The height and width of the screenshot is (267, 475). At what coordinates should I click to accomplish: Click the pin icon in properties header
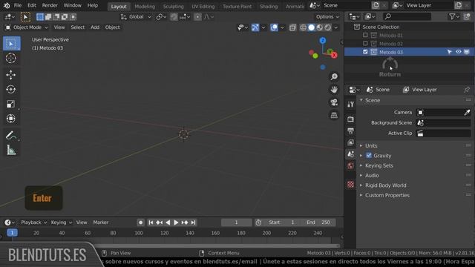467,90
